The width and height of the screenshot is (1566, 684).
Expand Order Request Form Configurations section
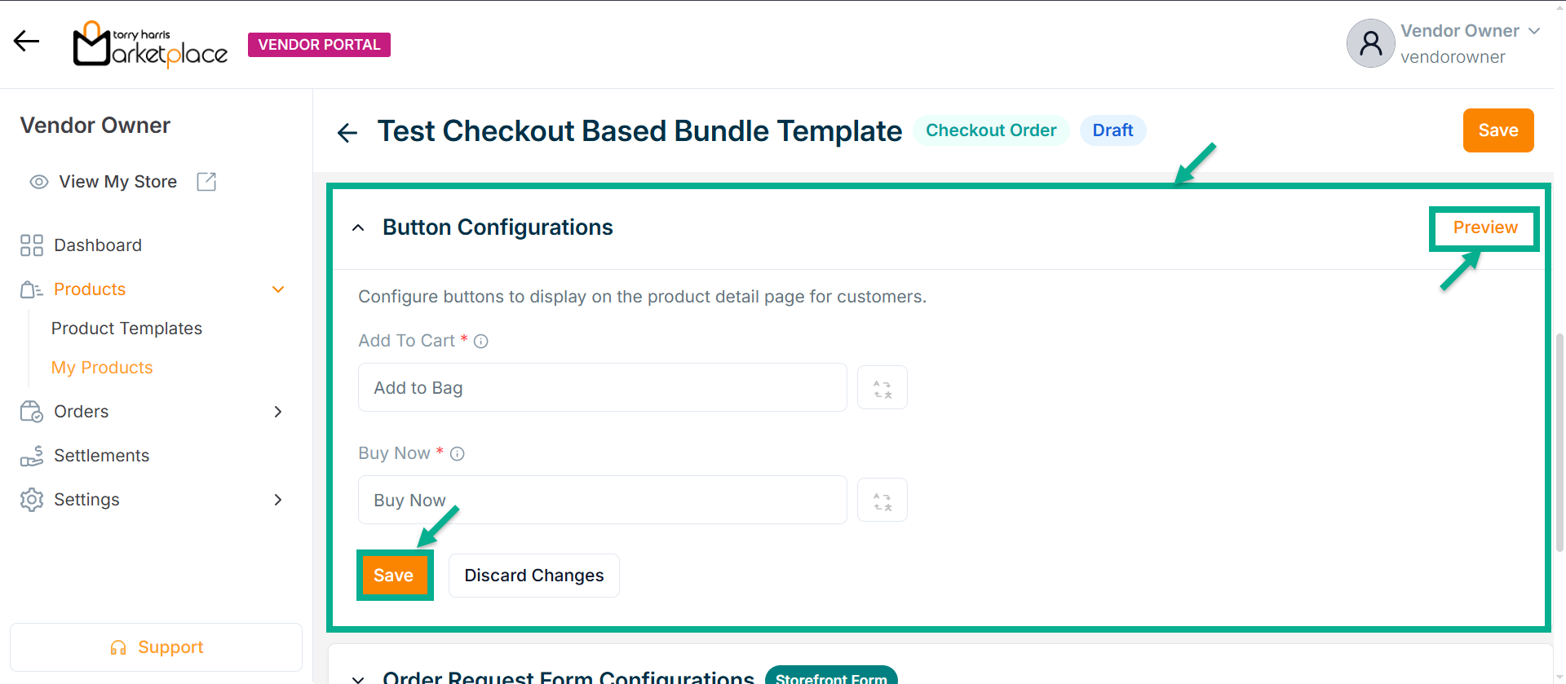[358, 677]
